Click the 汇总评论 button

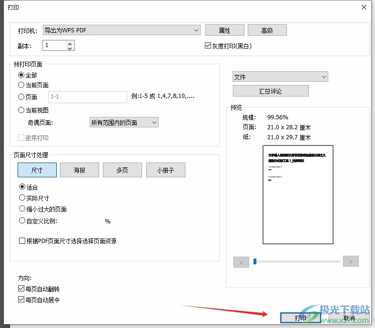(x=271, y=91)
